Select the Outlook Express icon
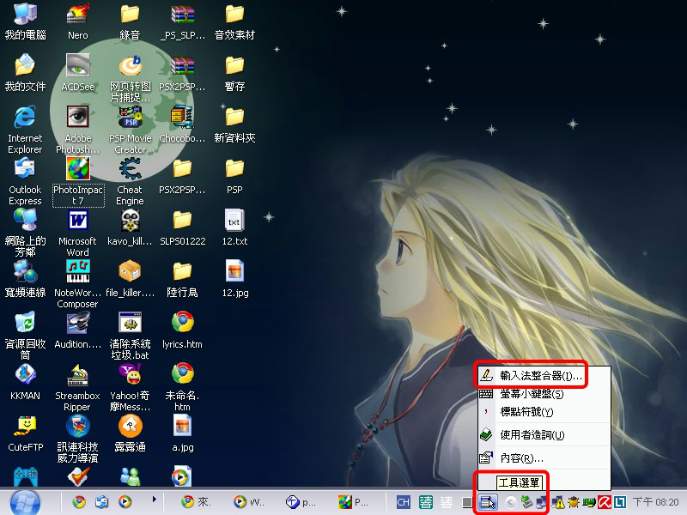 point(26,182)
